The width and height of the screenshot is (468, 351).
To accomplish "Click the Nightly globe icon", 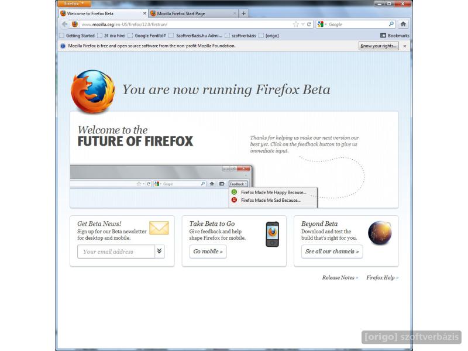I will tap(380, 233).
